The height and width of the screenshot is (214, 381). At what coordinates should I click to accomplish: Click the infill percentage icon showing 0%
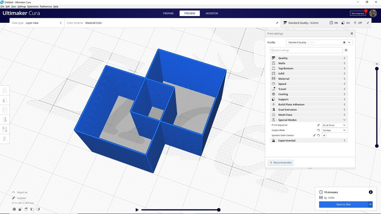pyautogui.click(x=331, y=22)
